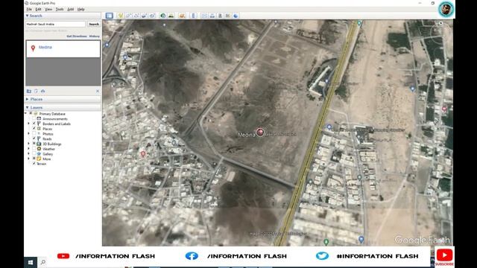The height and width of the screenshot is (268, 477).
Task: Show historical imagery with the clock icon
Action: [163, 16]
